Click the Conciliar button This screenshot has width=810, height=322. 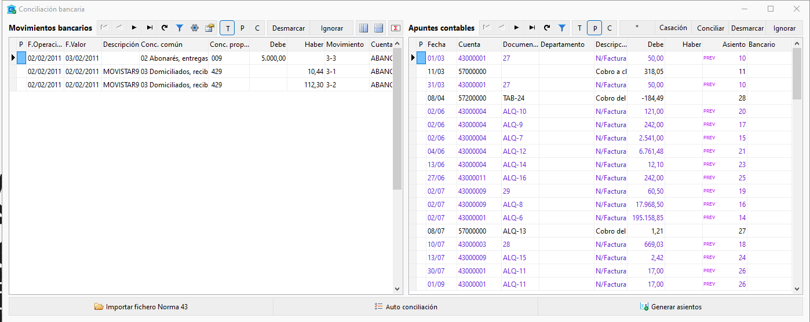(x=710, y=28)
